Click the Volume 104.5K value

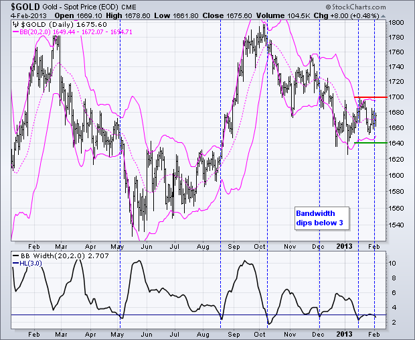pos(283,15)
